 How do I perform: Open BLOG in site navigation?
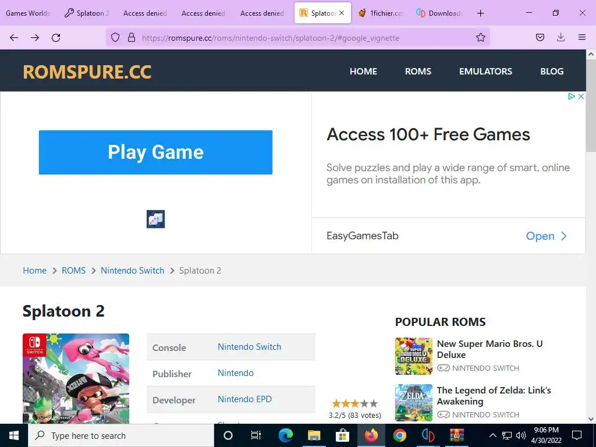pos(552,71)
